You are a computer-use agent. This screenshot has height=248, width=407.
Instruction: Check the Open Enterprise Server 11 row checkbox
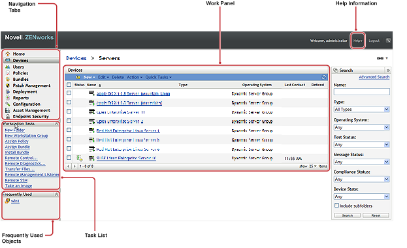[69, 112]
